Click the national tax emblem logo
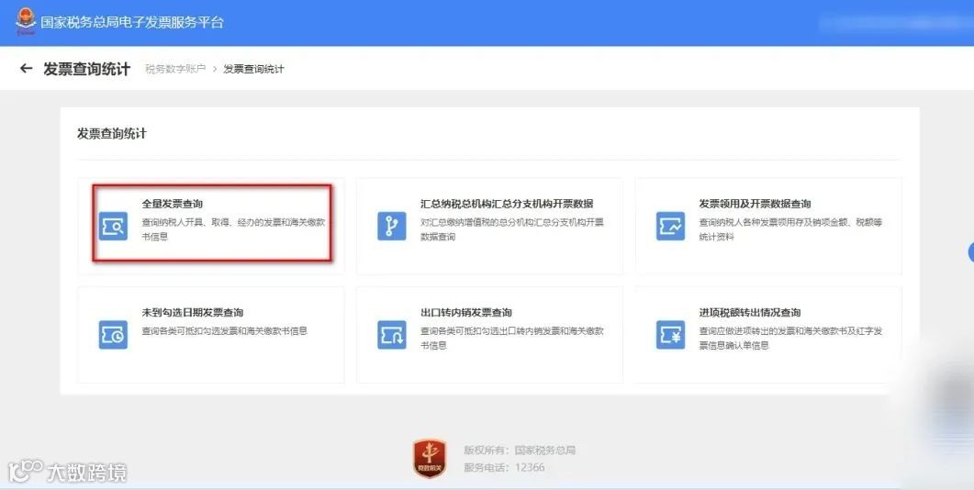Screen dimensions: 974x490 [25, 22]
